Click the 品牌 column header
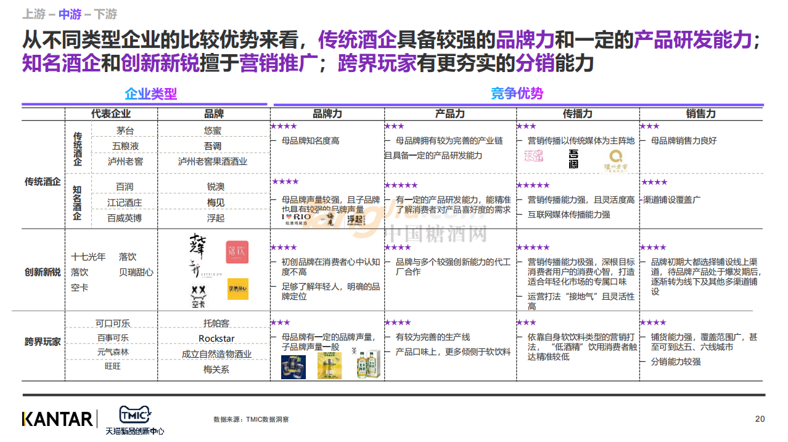This screenshot has height=442, width=788. [x=214, y=114]
